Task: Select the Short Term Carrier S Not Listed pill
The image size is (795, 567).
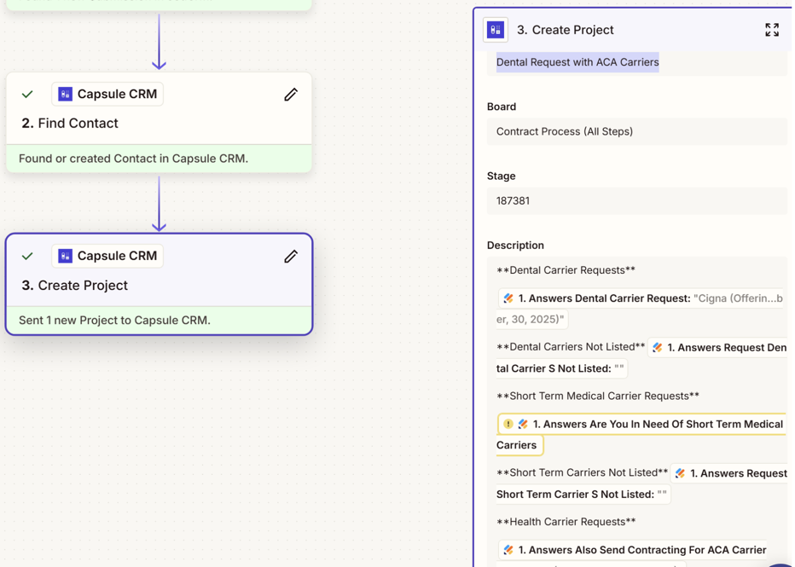Action: pos(734,473)
